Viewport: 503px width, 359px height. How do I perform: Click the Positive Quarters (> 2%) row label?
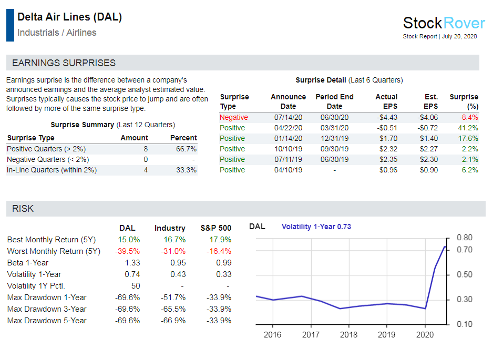[46, 149]
